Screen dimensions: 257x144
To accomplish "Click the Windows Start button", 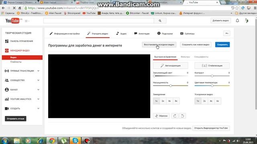I will tap(5, 140).
